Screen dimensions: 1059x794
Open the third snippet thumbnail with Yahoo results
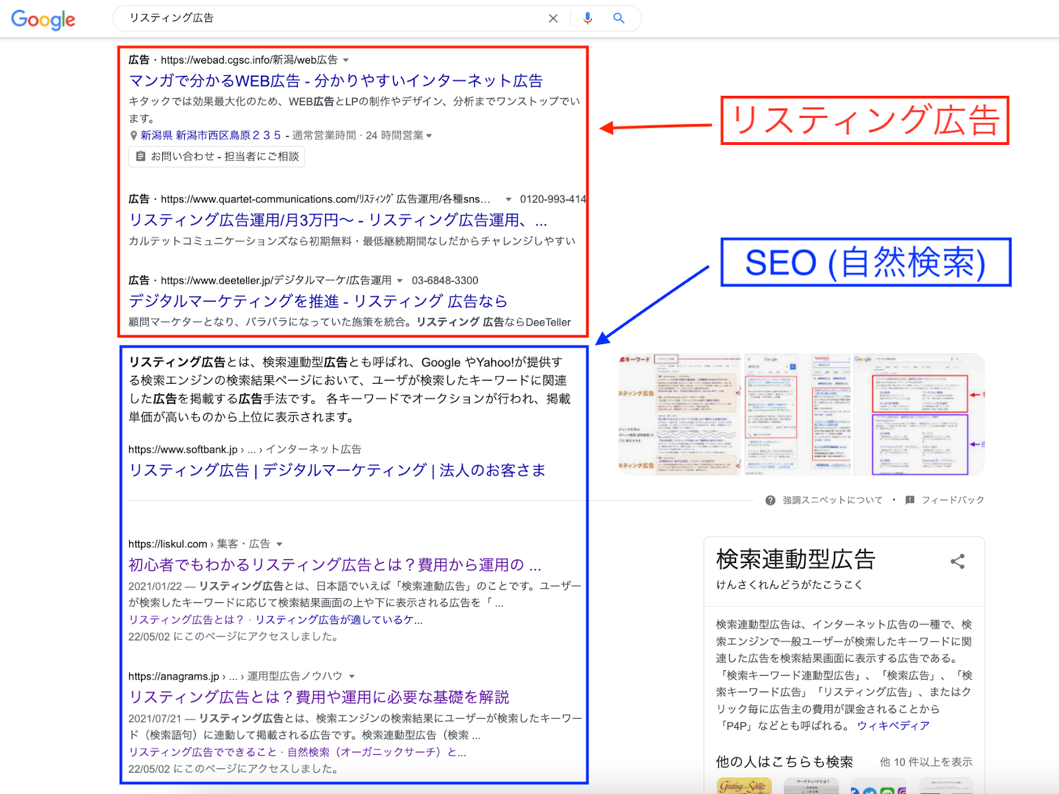pos(831,414)
